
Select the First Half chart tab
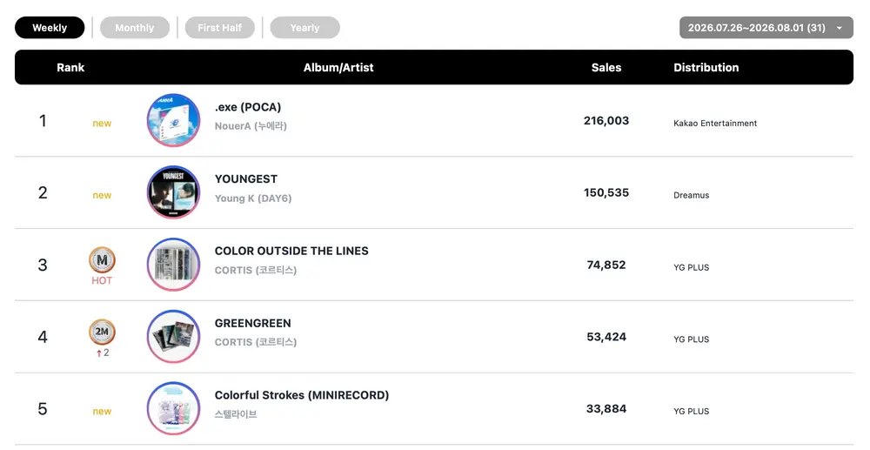tap(220, 28)
